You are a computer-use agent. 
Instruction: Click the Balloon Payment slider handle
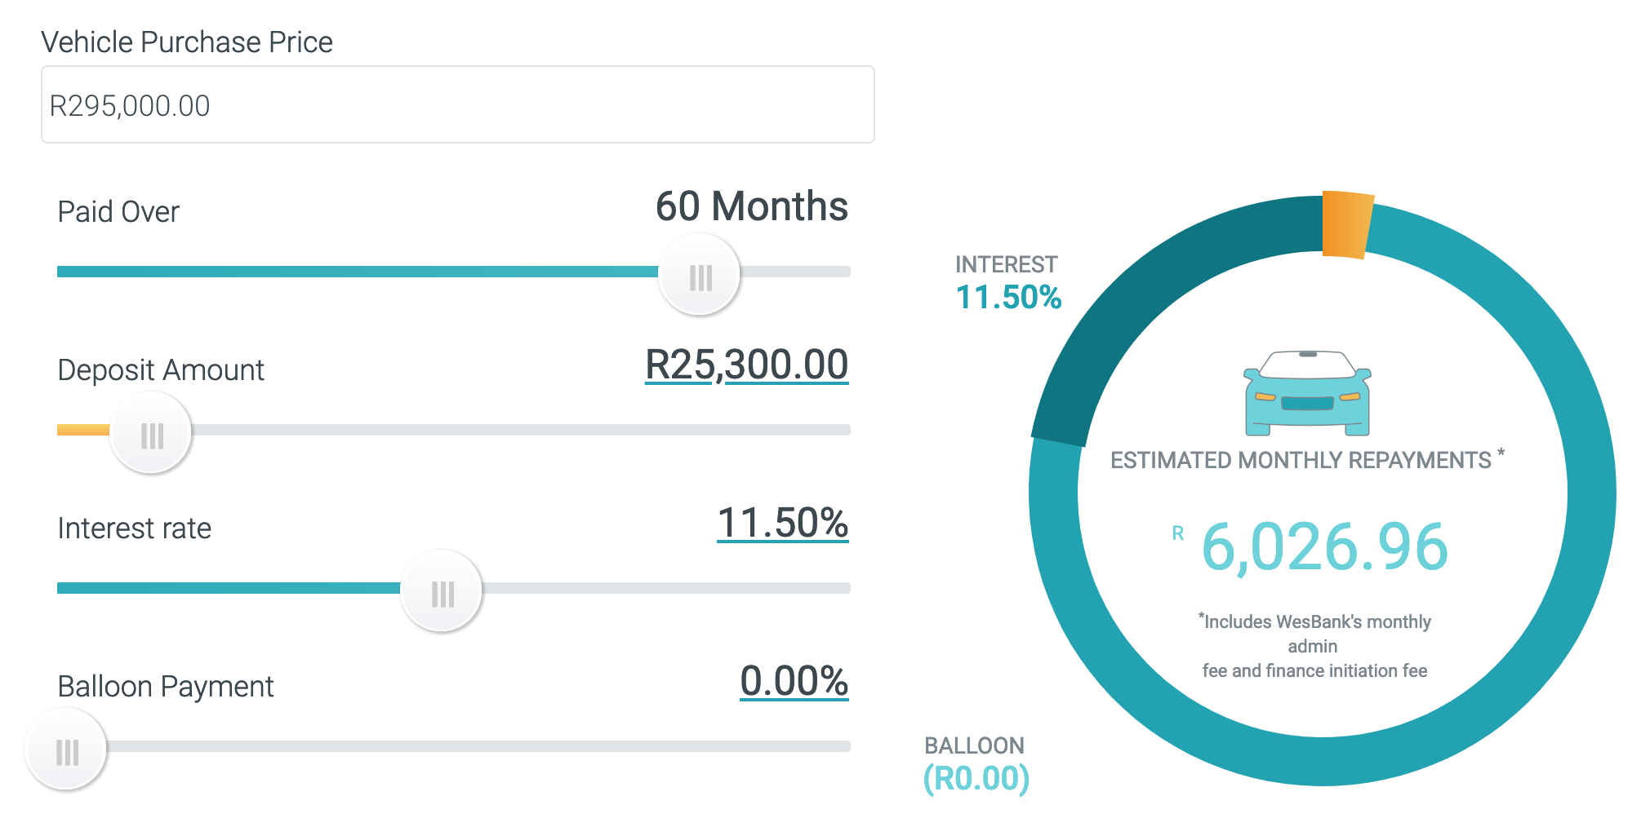click(x=66, y=750)
